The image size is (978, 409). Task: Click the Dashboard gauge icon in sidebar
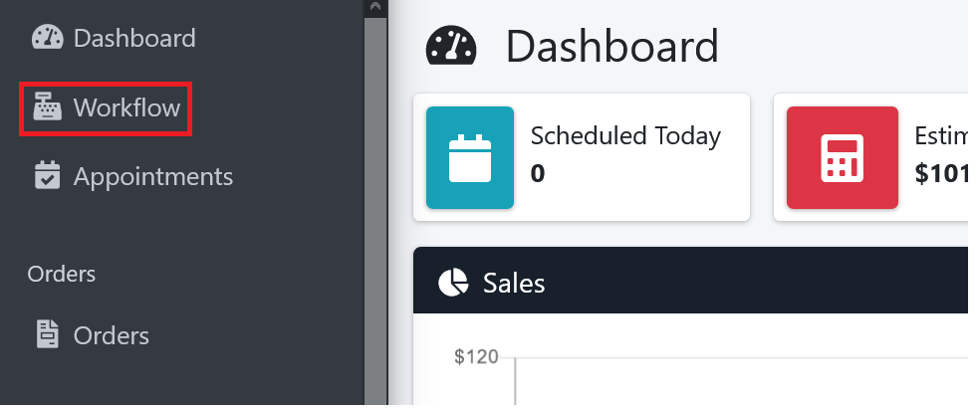pyautogui.click(x=48, y=38)
